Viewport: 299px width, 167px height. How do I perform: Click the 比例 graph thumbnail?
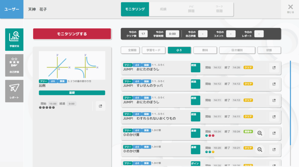tap(72, 66)
